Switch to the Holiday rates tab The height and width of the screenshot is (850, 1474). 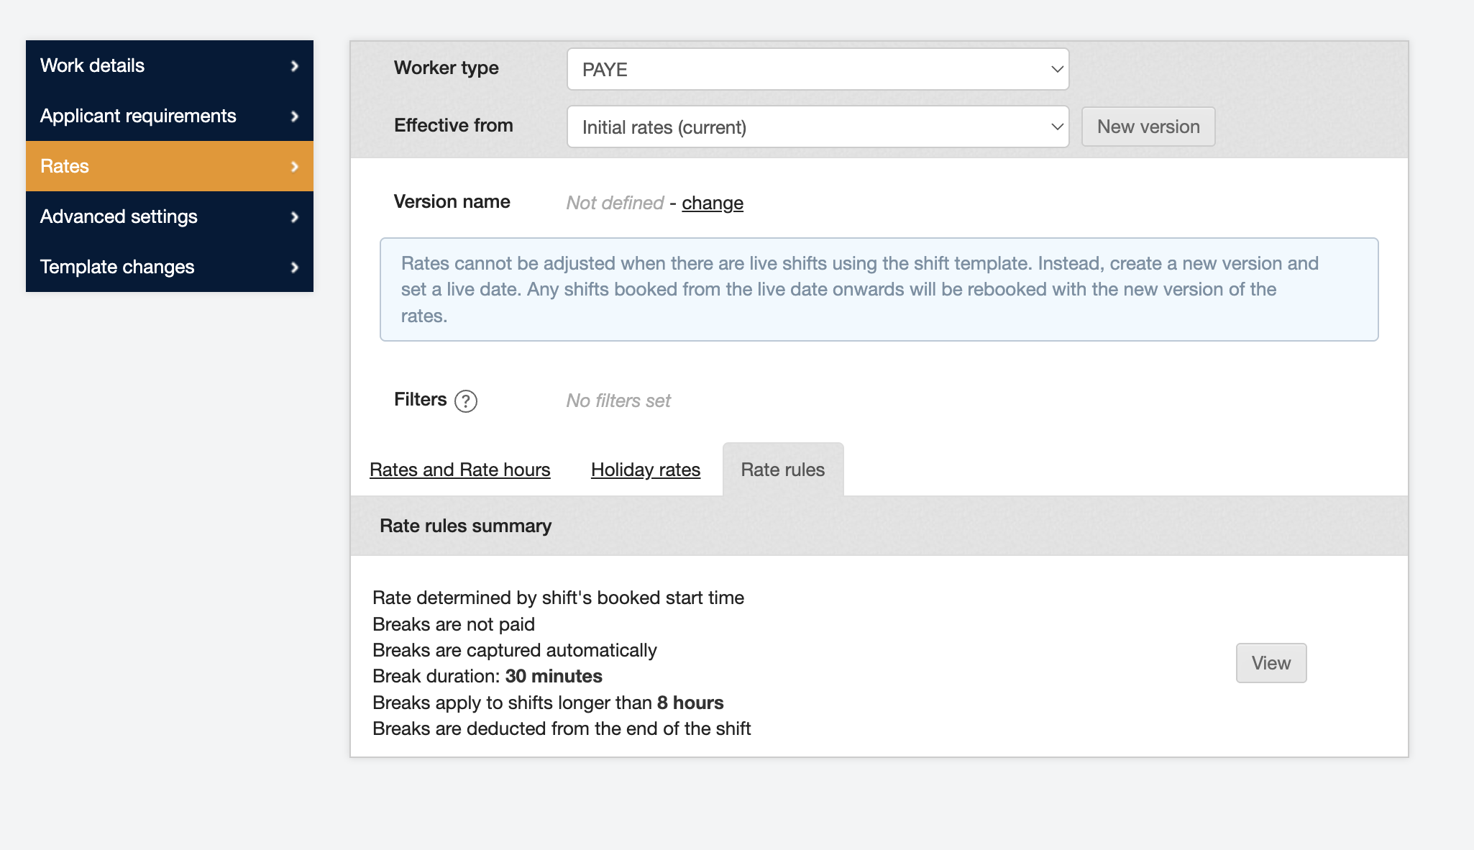click(x=645, y=470)
